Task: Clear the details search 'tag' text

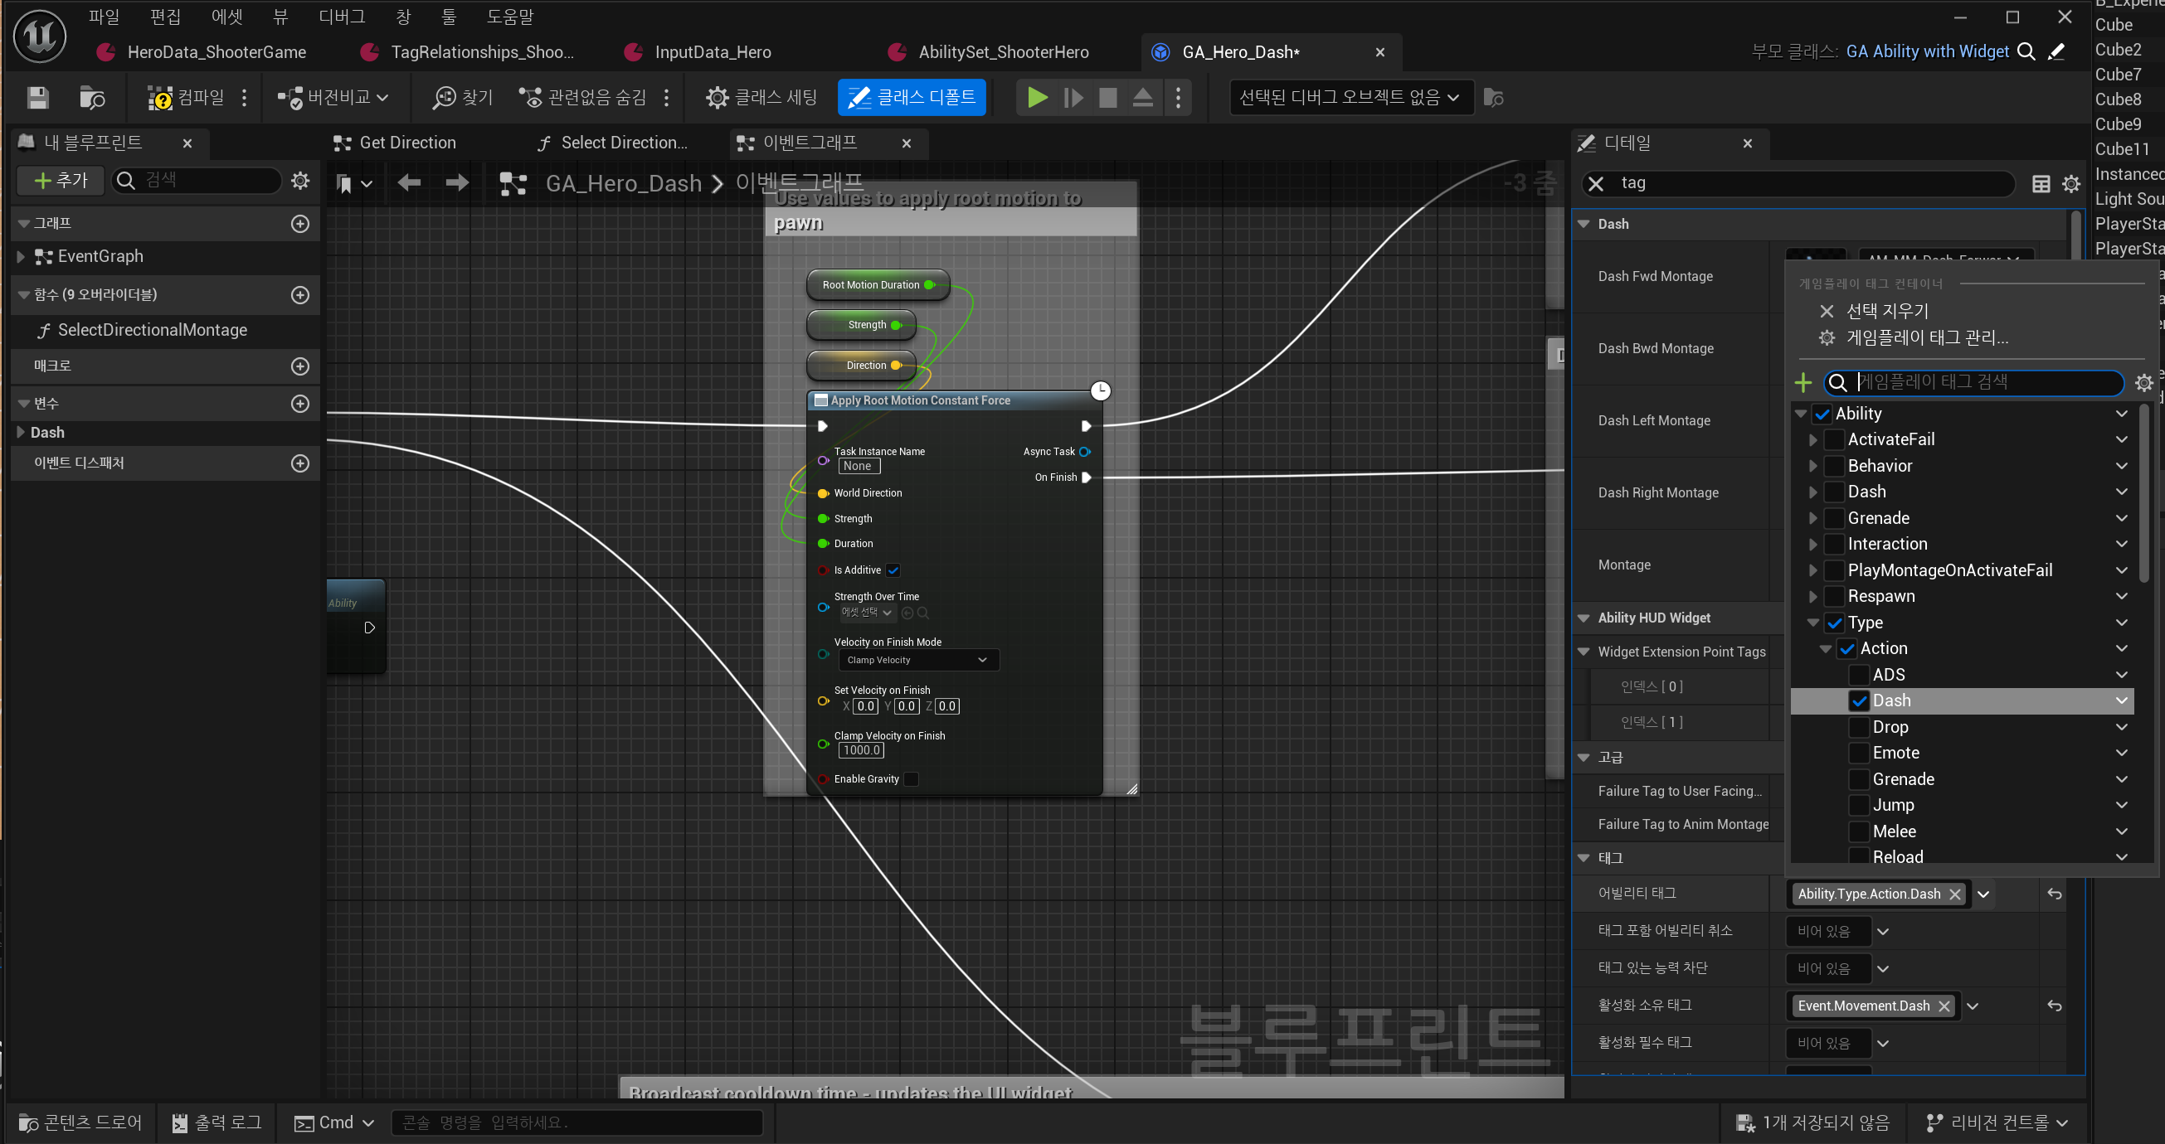Action: [1595, 183]
